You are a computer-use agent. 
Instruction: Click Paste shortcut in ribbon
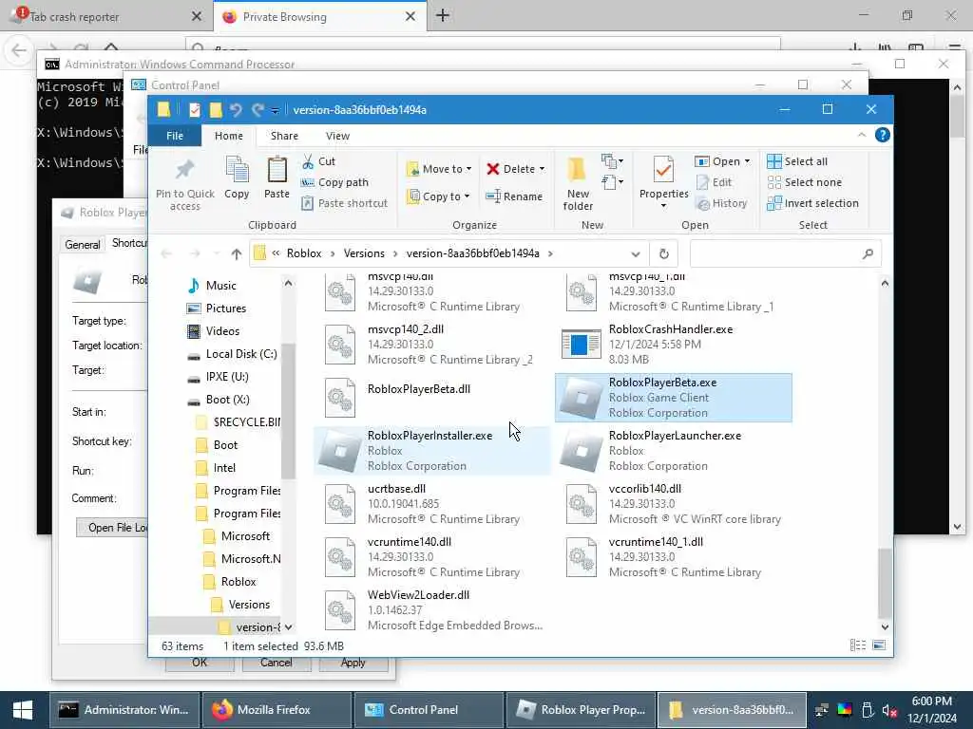pyautogui.click(x=345, y=203)
